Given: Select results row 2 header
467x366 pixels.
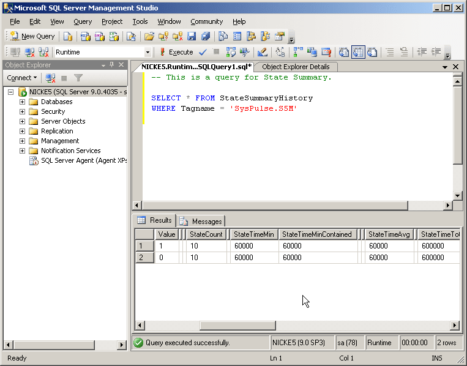Looking at the screenshot, I should pyautogui.click(x=144, y=257).
